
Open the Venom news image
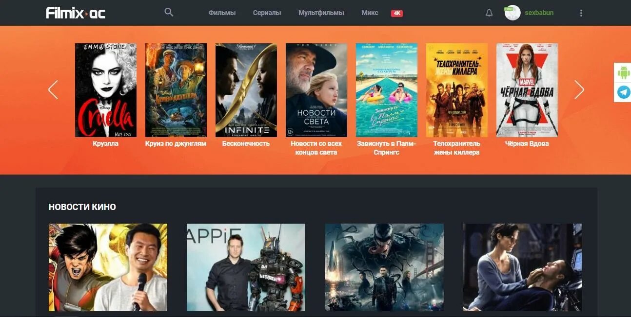click(384, 267)
